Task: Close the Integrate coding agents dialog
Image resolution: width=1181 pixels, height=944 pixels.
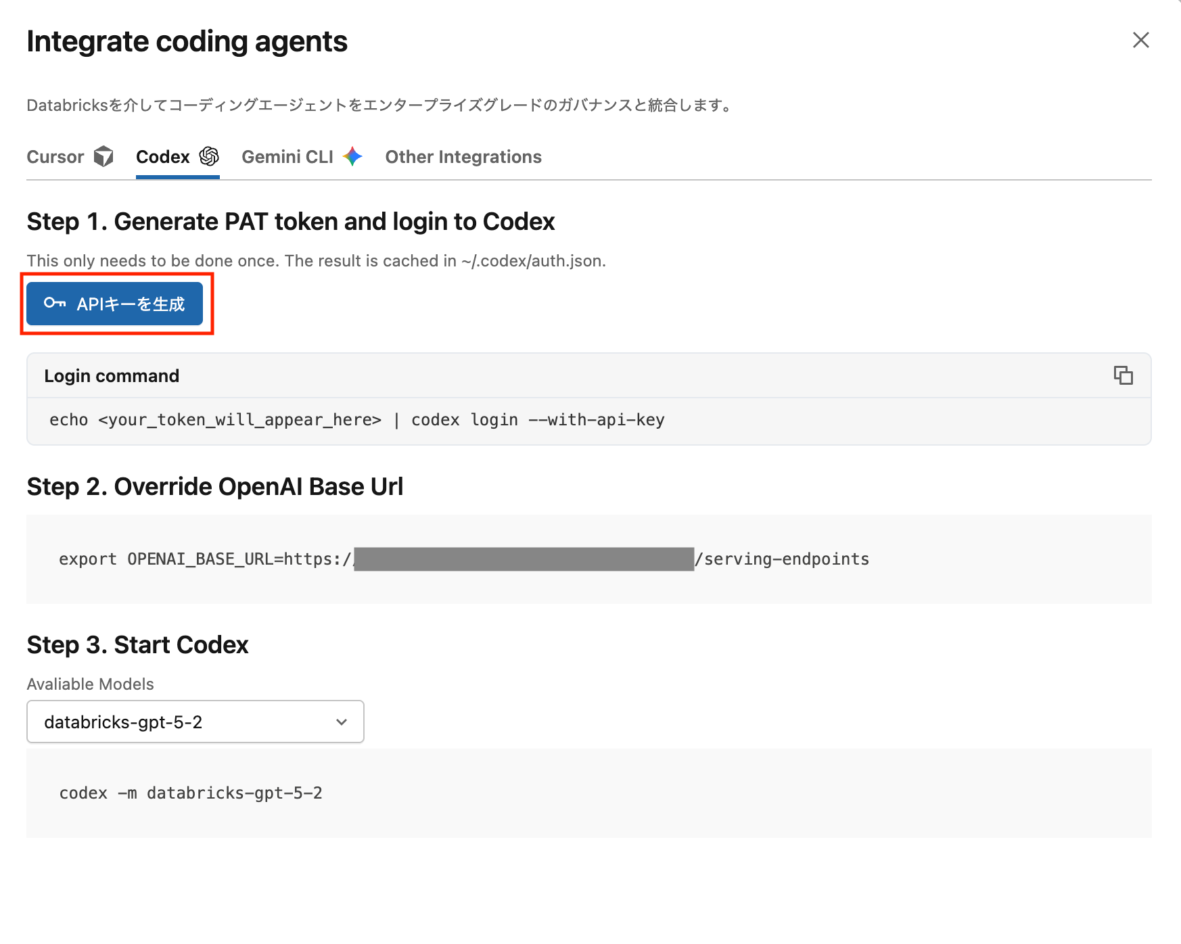Action: pyautogui.click(x=1140, y=41)
